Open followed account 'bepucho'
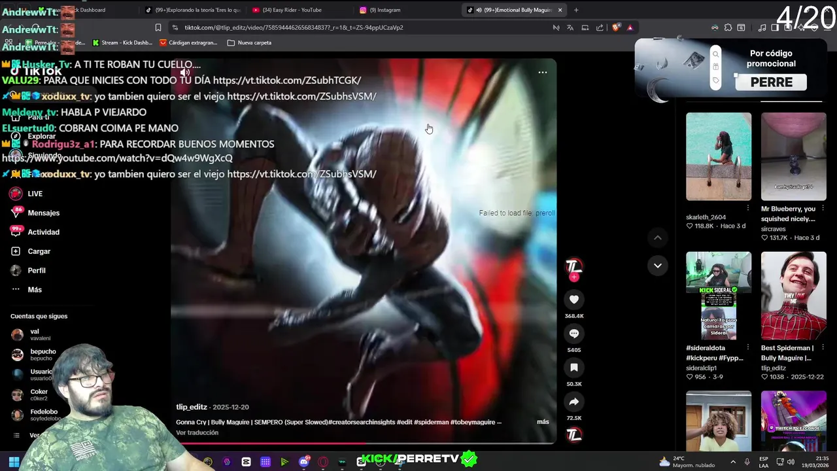 pyautogui.click(x=34, y=355)
